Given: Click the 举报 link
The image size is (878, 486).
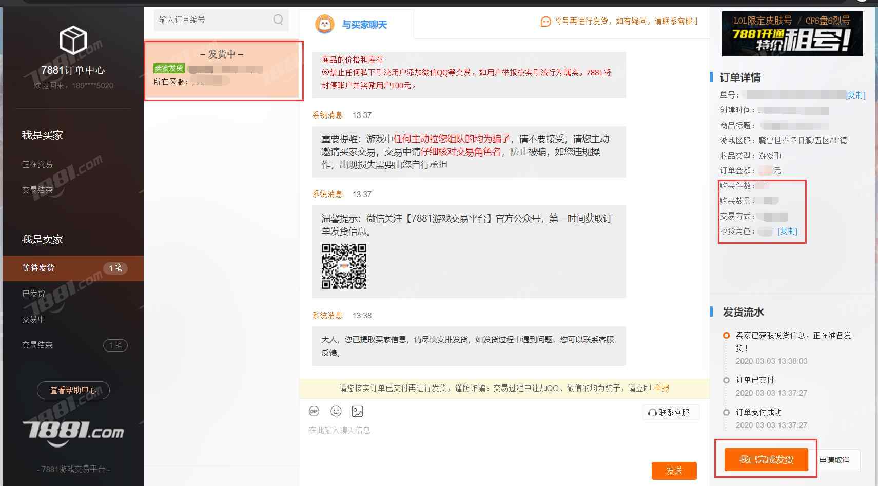Looking at the screenshot, I should [662, 388].
